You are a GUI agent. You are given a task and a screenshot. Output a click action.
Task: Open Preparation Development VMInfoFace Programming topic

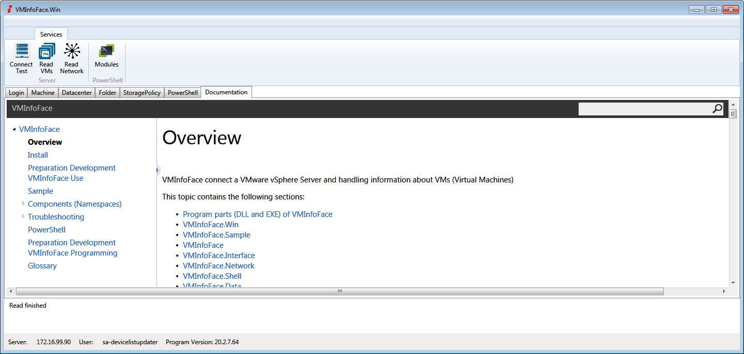[72, 248]
